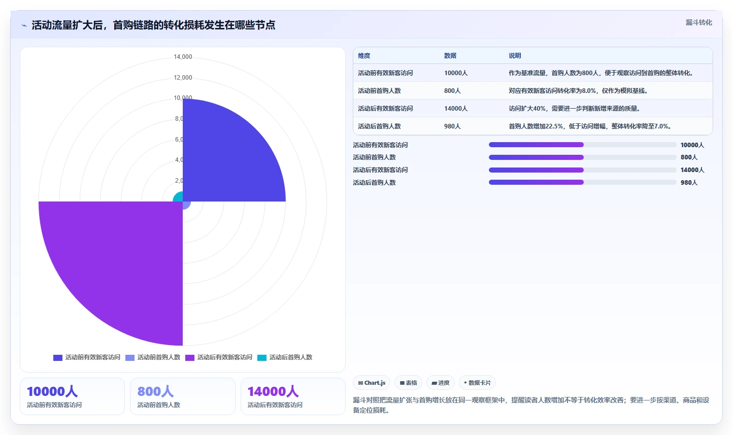Click the 活动前首购人数 table cell
Viewport: 733px width, 435px height.
click(379, 91)
